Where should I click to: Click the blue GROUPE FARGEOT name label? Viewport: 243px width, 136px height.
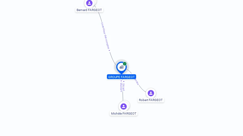point(121,77)
